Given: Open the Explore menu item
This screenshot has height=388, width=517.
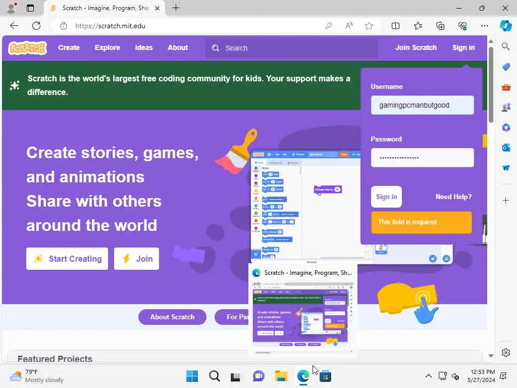Looking at the screenshot, I should (x=108, y=48).
